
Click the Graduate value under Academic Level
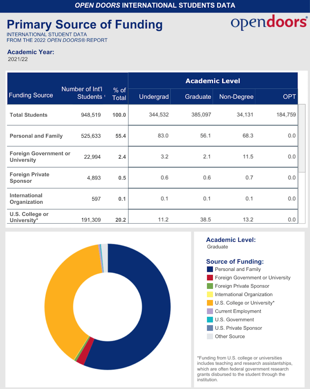(218, 247)
